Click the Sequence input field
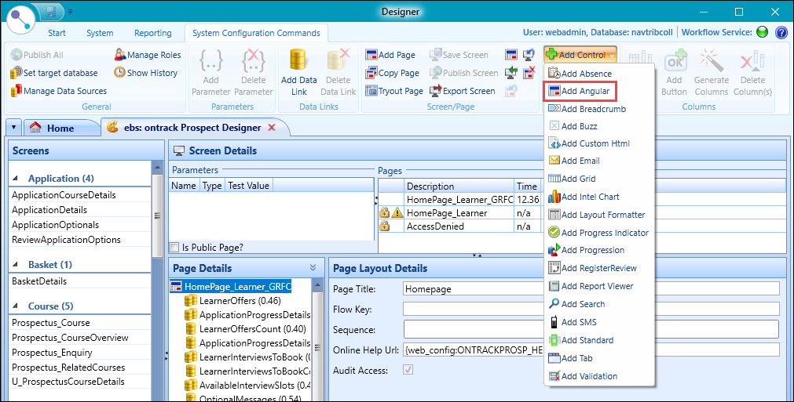The height and width of the screenshot is (402, 794). coord(591,329)
